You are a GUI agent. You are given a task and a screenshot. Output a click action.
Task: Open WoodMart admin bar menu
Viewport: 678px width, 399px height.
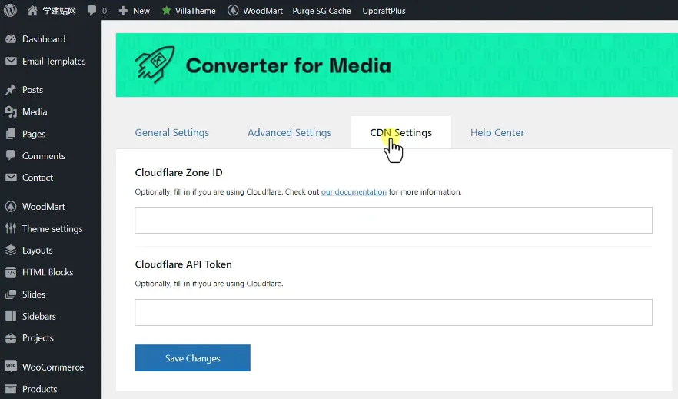(x=263, y=11)
